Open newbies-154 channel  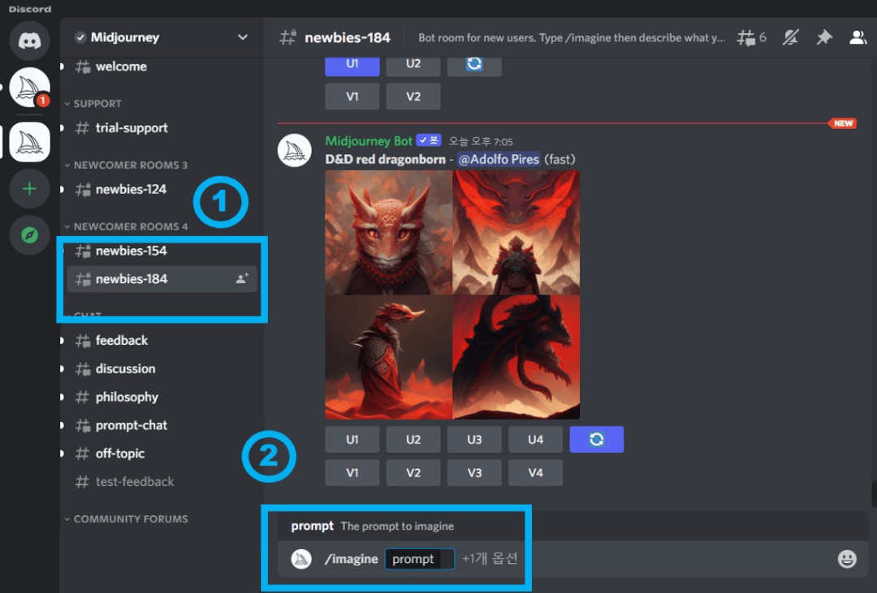point(161,251)
